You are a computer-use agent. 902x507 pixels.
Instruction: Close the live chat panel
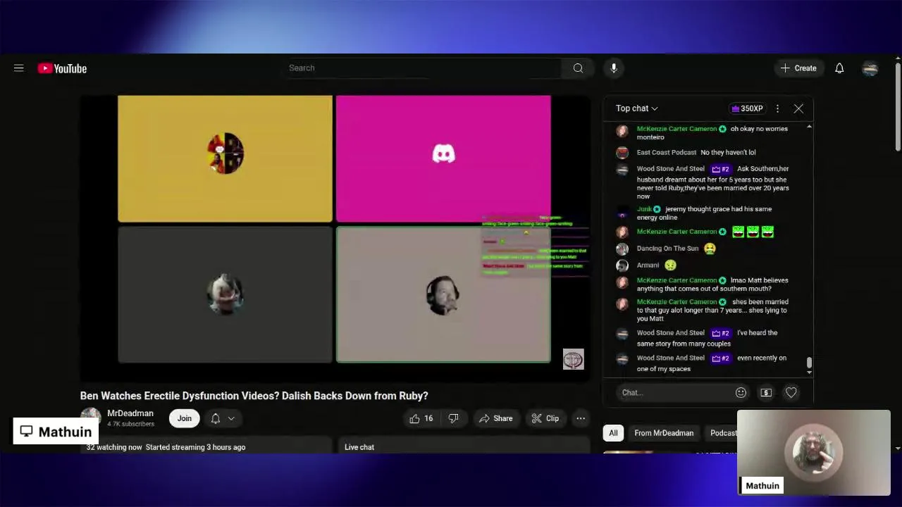(798, 108)
